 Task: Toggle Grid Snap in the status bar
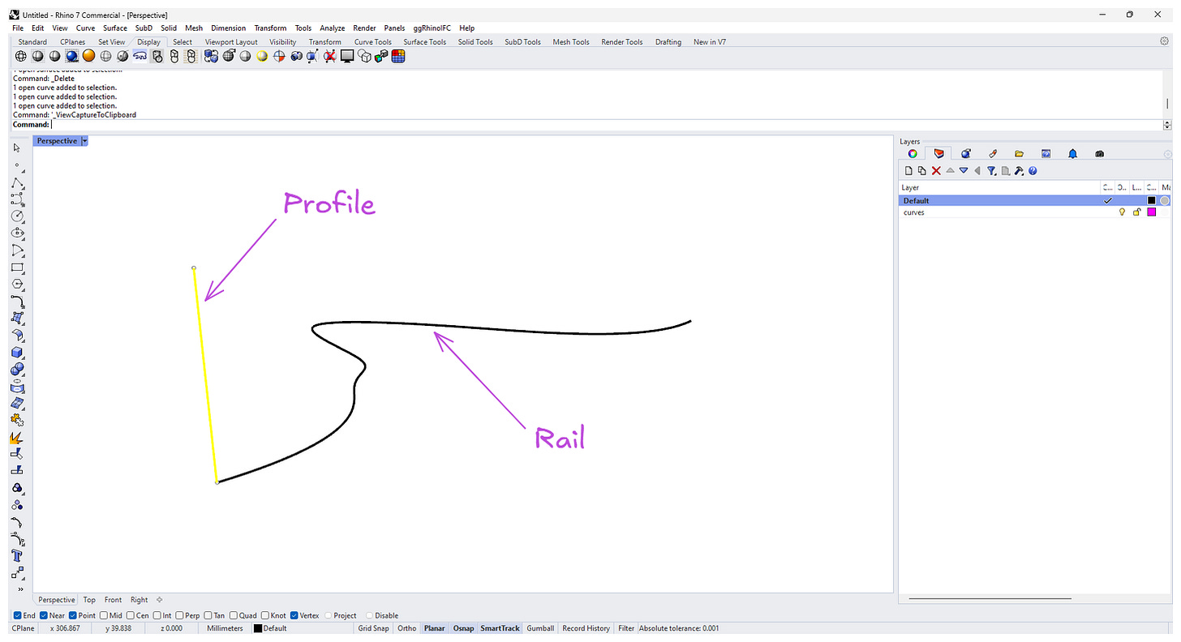(374, 628)
